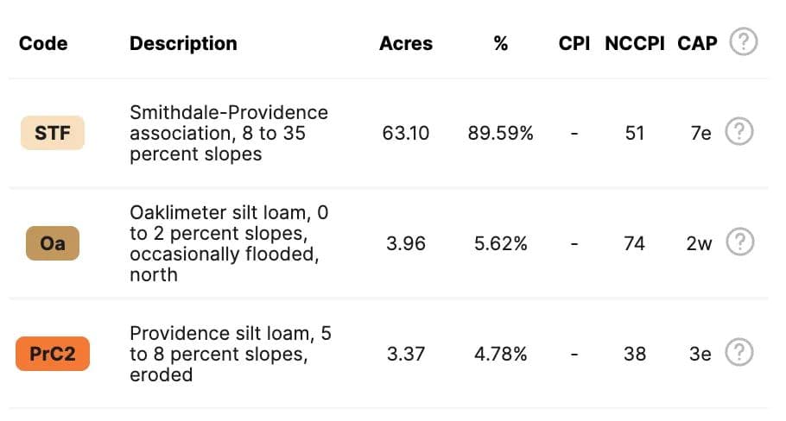Select the Oa soil code badge
The image size is (786, 421).
tap(53, 243)
